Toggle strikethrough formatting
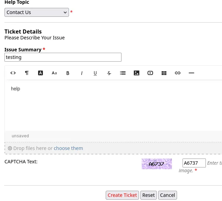The height and width of the screenshot is (201, 222). [x=109, y=73]
